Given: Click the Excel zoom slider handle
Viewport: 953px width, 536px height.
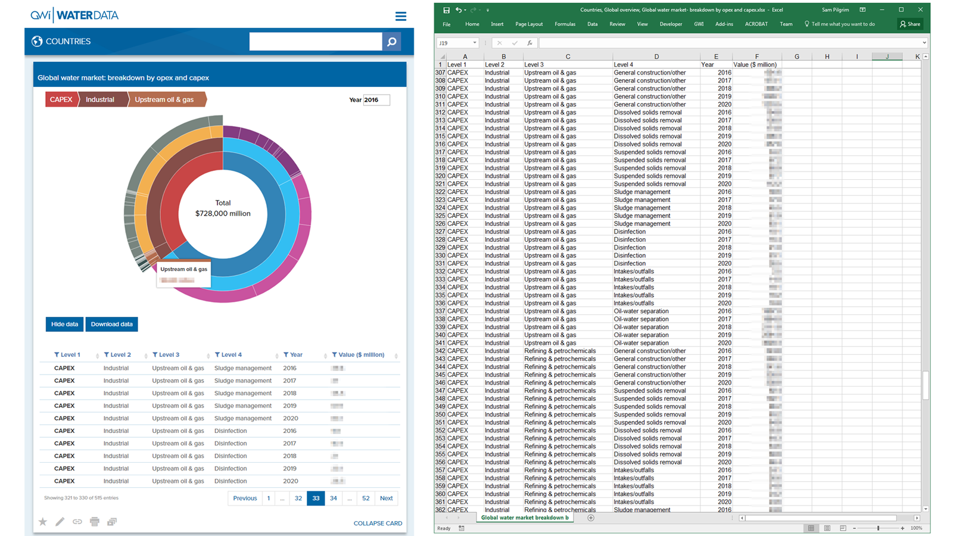Looking at the screenshot, I should (x=878, y=528).
